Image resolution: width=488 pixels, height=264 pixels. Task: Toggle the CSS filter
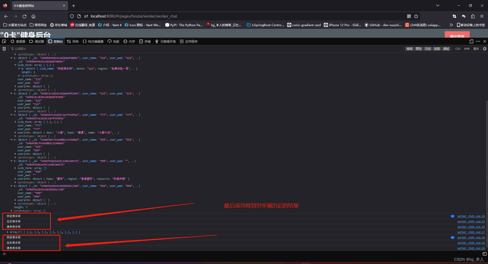click(x=458, y=49)
